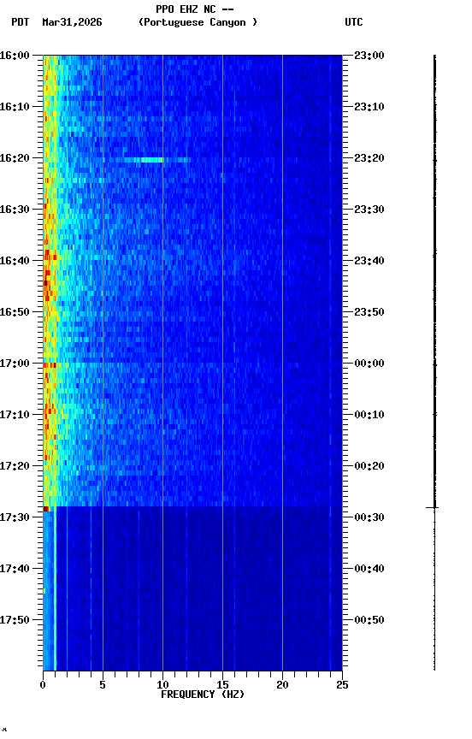472x739 pixels.
Task: Click the '23:10' UTC time label
Action: (369, 107)
